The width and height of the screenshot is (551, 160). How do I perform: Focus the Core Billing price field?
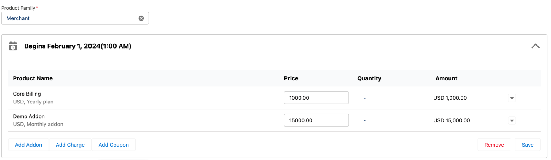[x=316, y=98]
